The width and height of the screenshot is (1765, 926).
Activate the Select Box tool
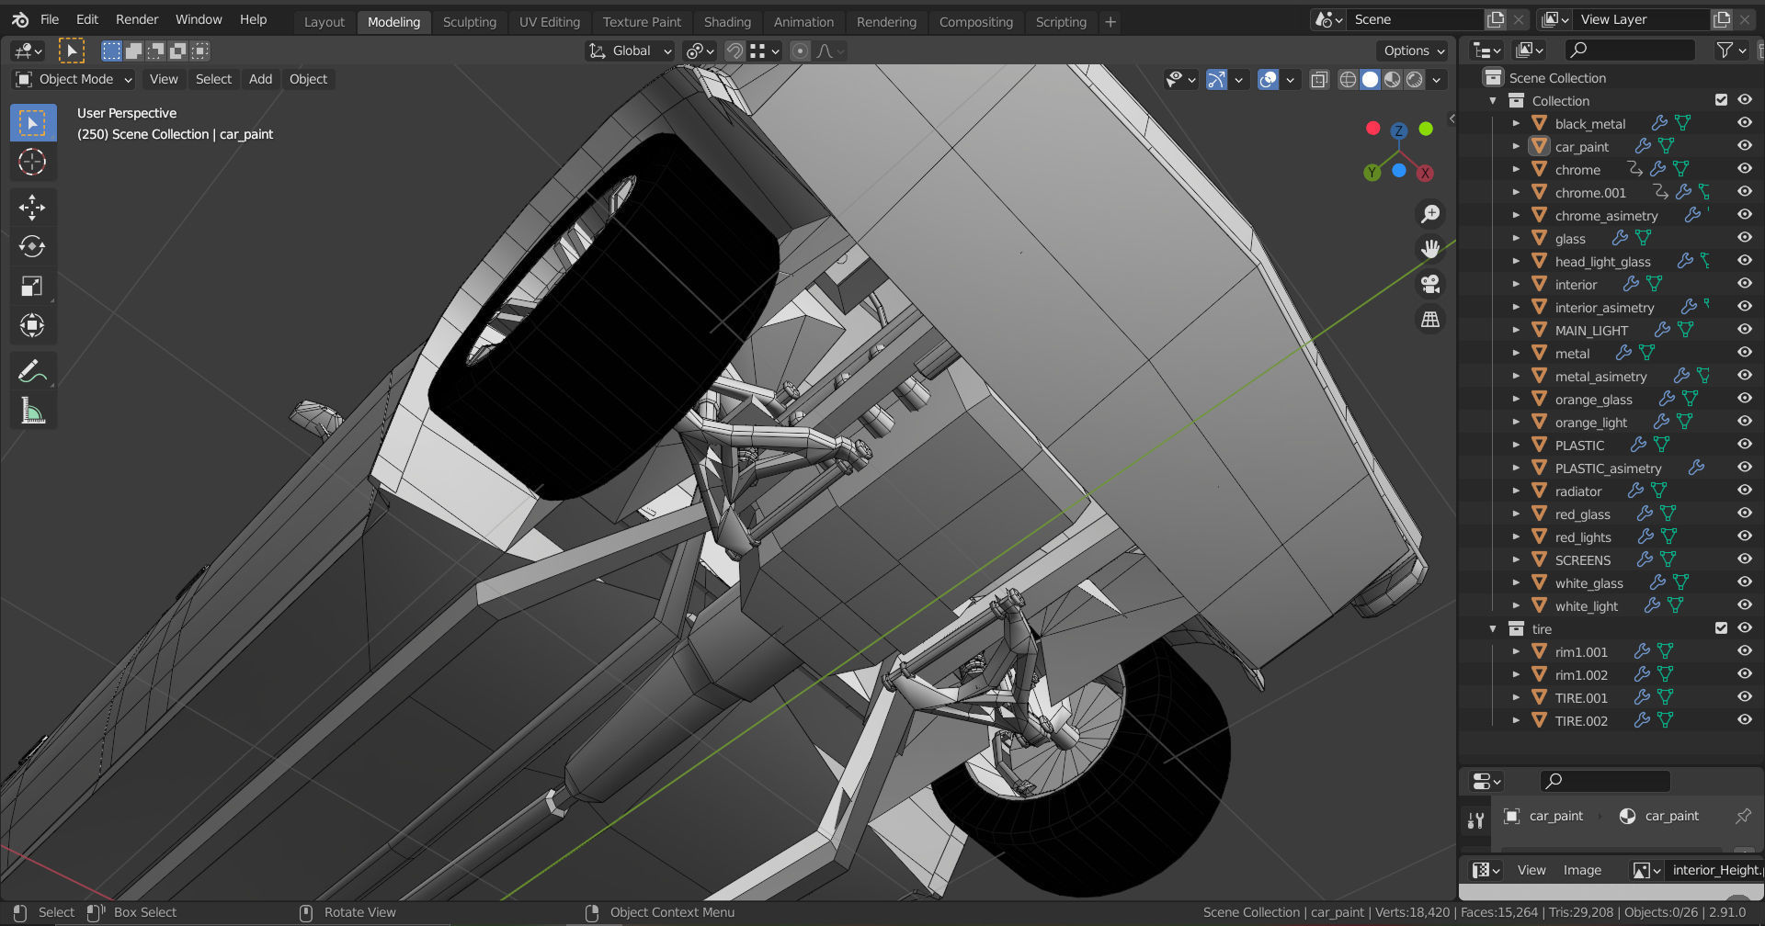(x=32, y=123)
